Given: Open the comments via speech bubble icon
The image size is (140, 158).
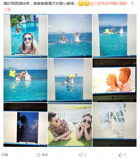Looking at the screenshot, I should pyautogui.click(x=81, y=155).
